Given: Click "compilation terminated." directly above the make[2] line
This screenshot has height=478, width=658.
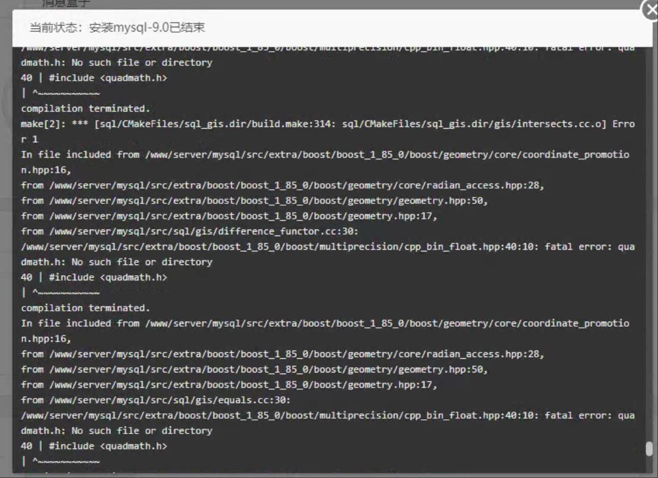Looking at the screenshot, I should (86, 109).
